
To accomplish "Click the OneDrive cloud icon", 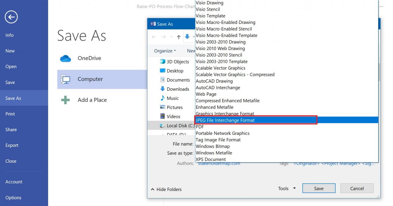I will point(65,58).
